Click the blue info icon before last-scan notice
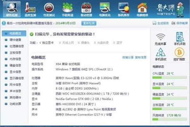This screenshot has width=190, height=127. click(x=4, y=23)
